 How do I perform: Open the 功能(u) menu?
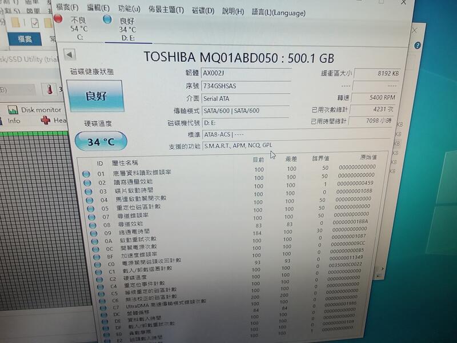pyautogui.click(x=129, y=9)
